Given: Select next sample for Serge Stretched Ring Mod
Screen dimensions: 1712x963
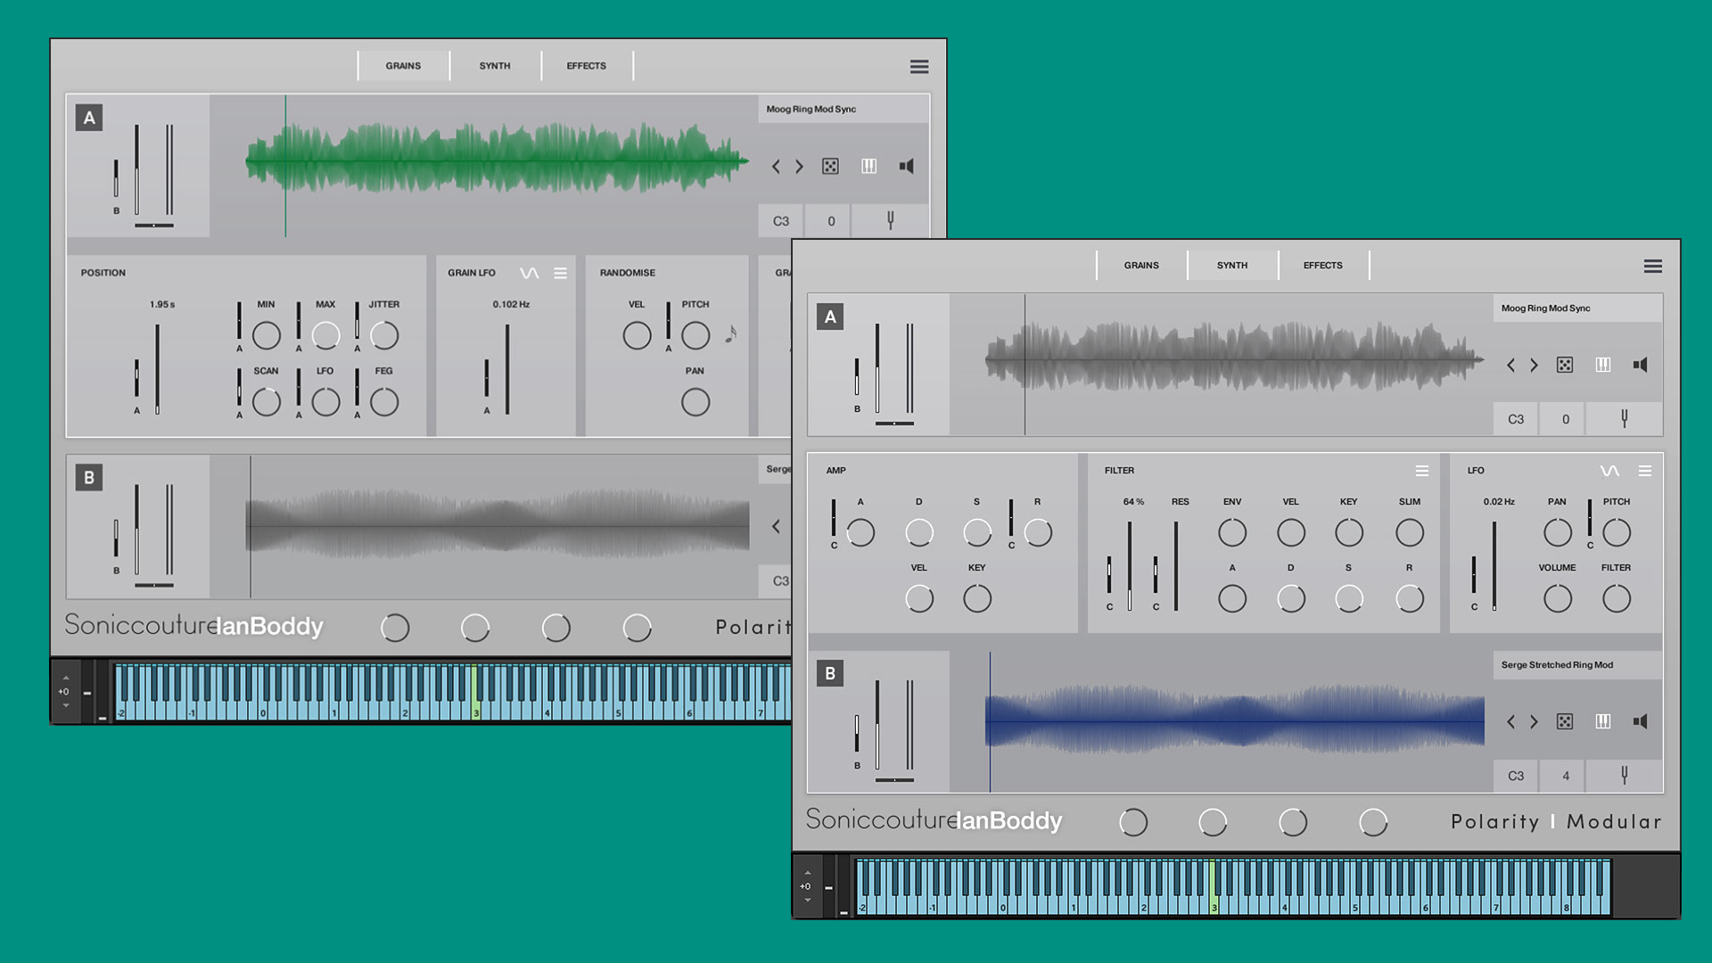Looking at the screenshot, I should (1534, 721).
